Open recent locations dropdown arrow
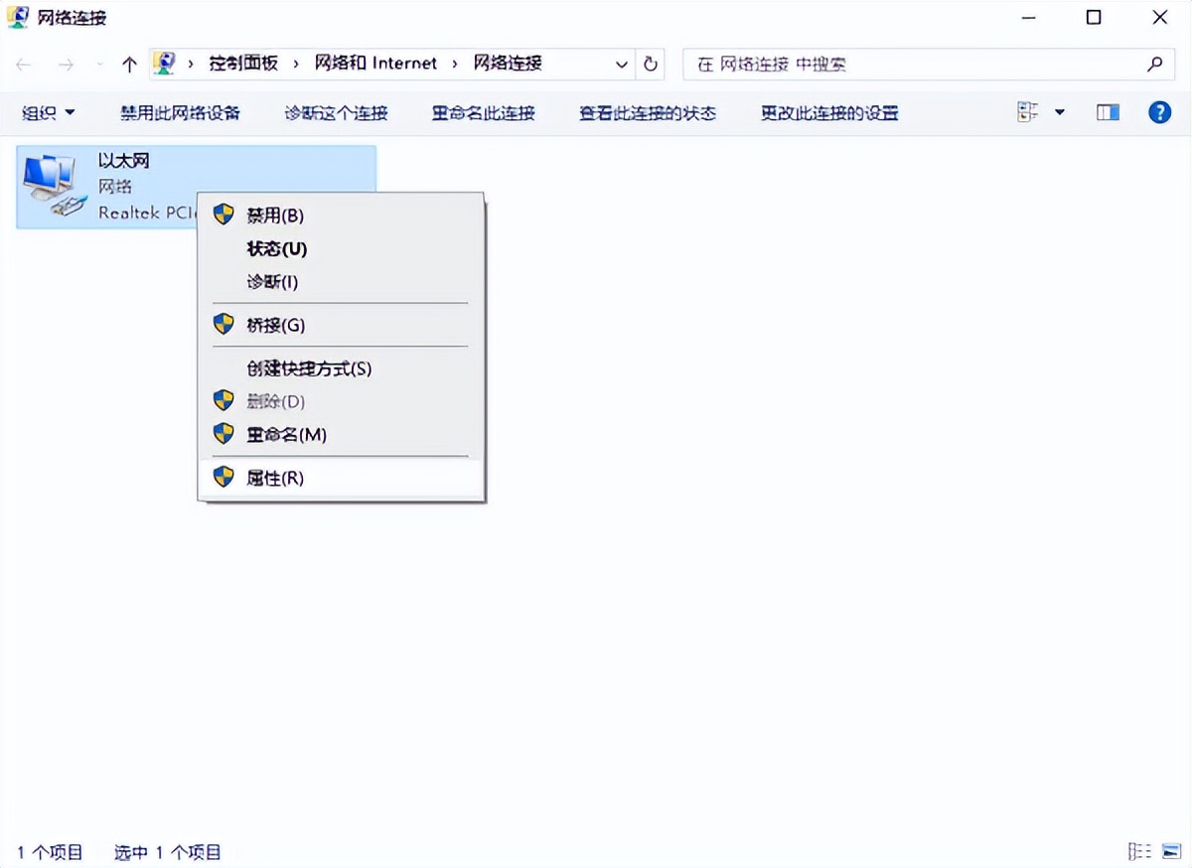This screenshot has width=1192, height=868. click(99, 64)
